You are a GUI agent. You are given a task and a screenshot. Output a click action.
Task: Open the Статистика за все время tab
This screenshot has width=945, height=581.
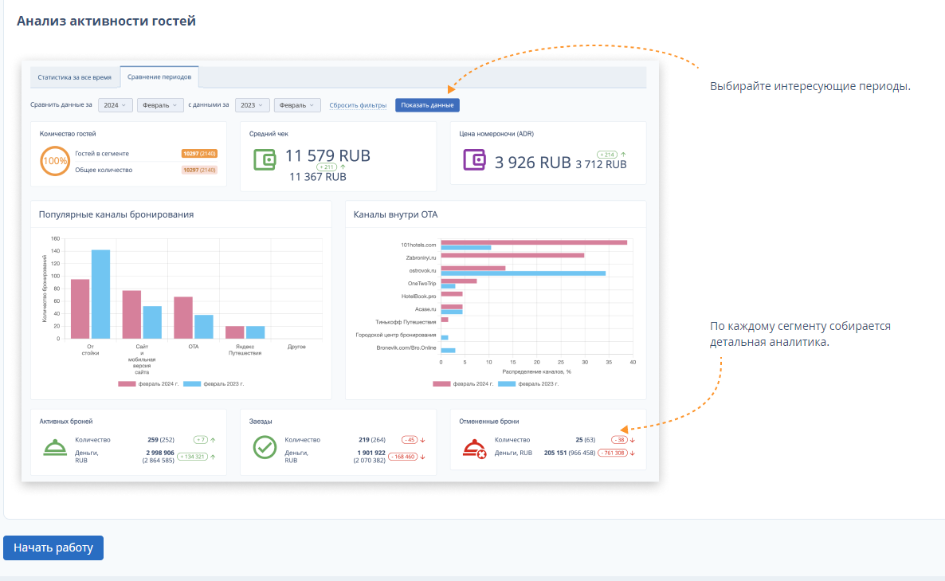coord(75,77)
